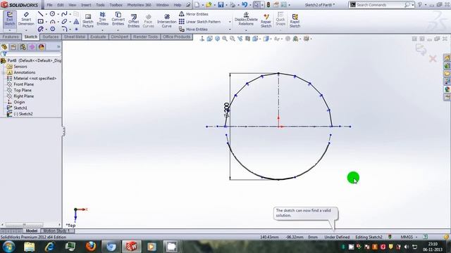Click the Windows Start button
The width and height of the screenshot is (451, 253).
[9, 247]
